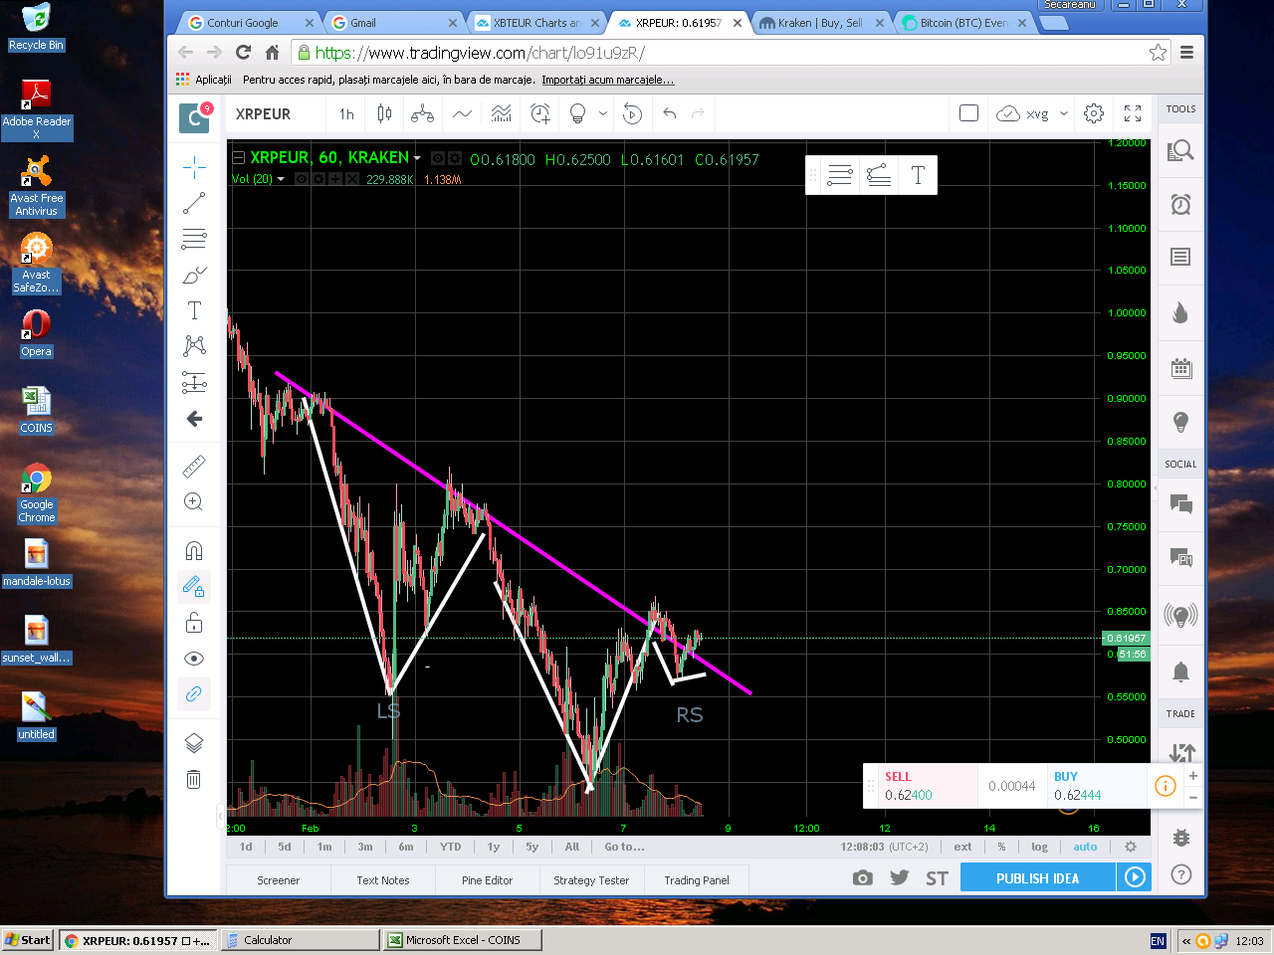1274x955 pixels.
Task: Select the crosshair cursor tool
Action: click(x=194, y=166)
